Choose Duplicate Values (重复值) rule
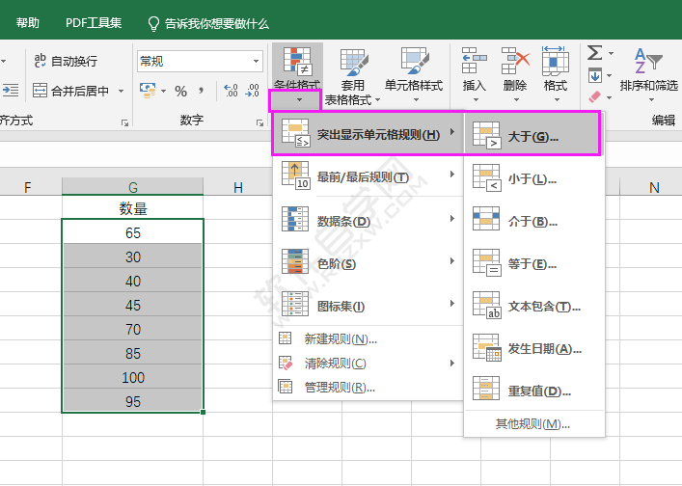 pos(532,391)
